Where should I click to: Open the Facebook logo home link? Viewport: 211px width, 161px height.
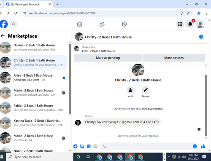[4, 24]
